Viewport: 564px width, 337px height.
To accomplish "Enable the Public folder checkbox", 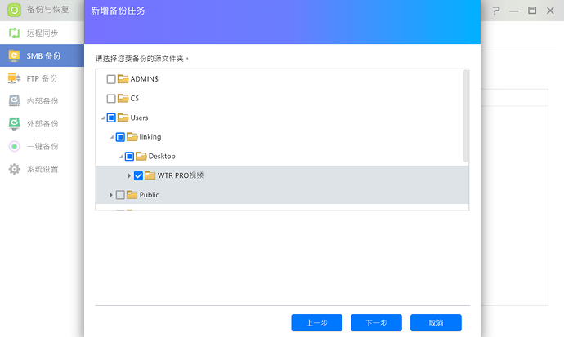I will (120, 195).
